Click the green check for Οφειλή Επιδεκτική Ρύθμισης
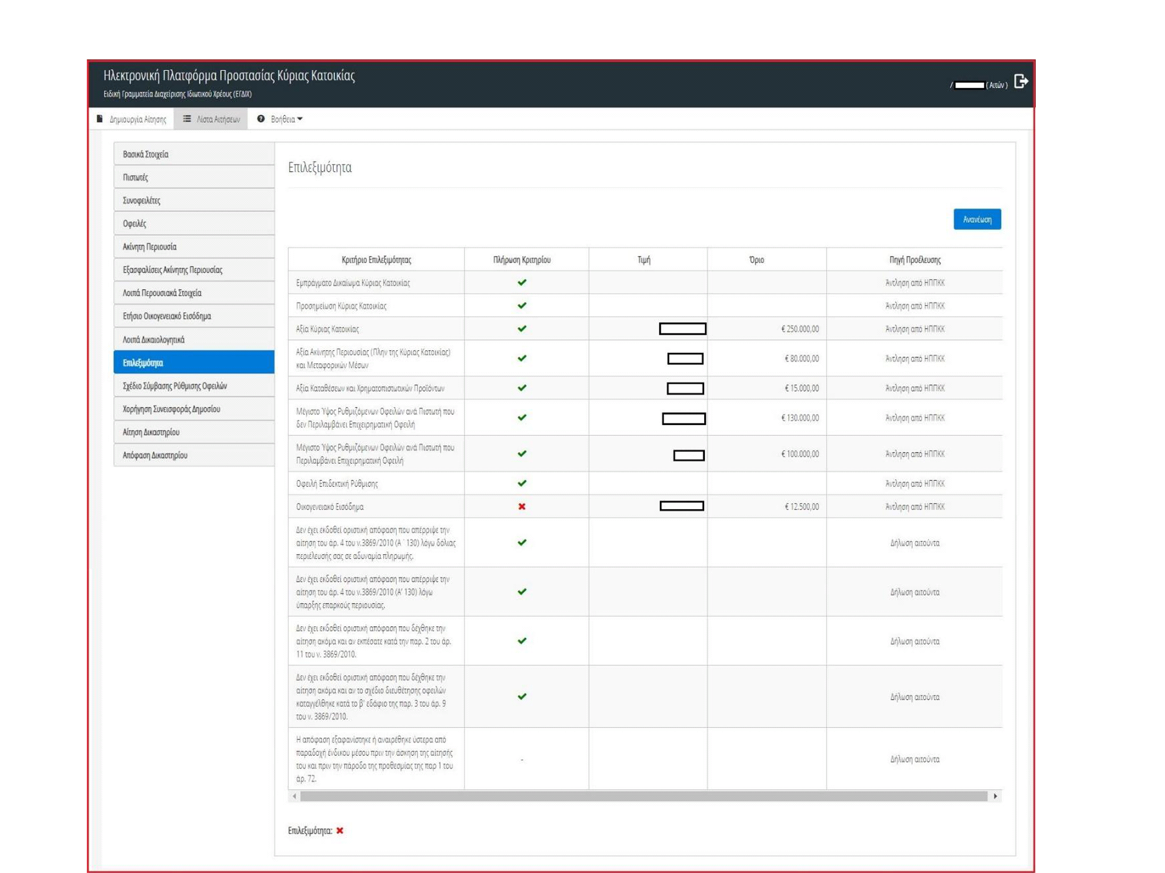 (522, 483)
